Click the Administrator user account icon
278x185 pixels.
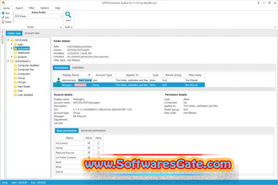[59, 80]
